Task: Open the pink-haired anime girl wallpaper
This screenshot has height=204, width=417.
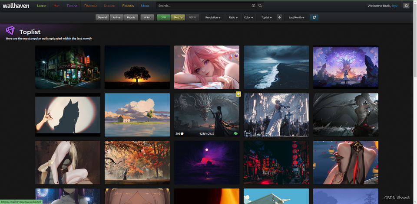Action: click(207, 67)
